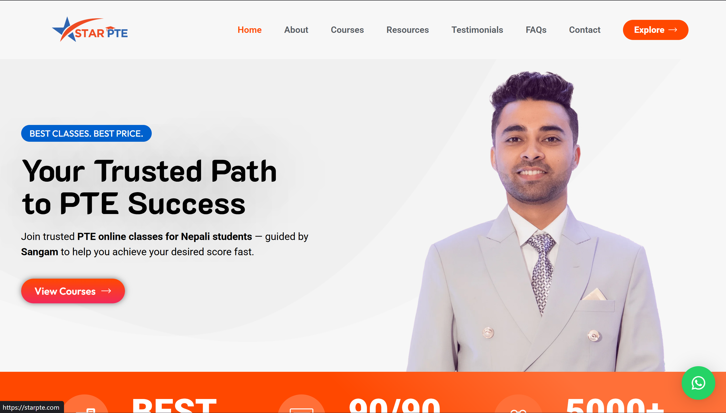Click the Star PTE logo
Viewport: 726px width, 413px height.
(90, 30)
